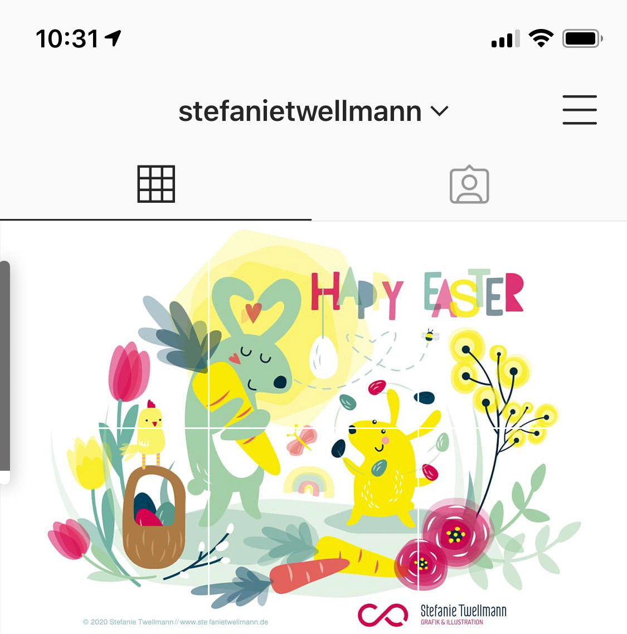Screen dimensions: 627x634
Task: Open the tile showing the orange carrot
Action: point(313,531)
